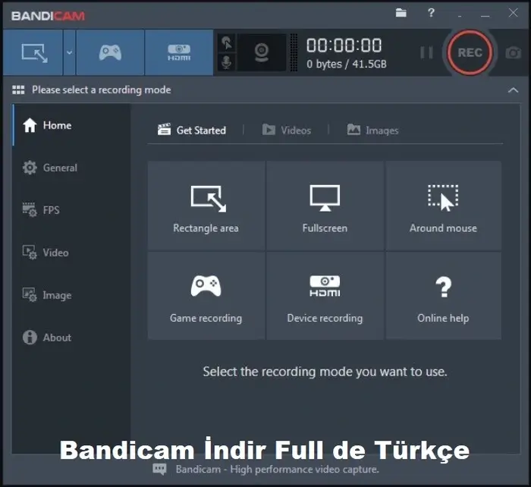This screenshot has height=487, width=531.
Task: Click the '0 bytes / 41.5GB' storage text
Action: coord(347,64)
